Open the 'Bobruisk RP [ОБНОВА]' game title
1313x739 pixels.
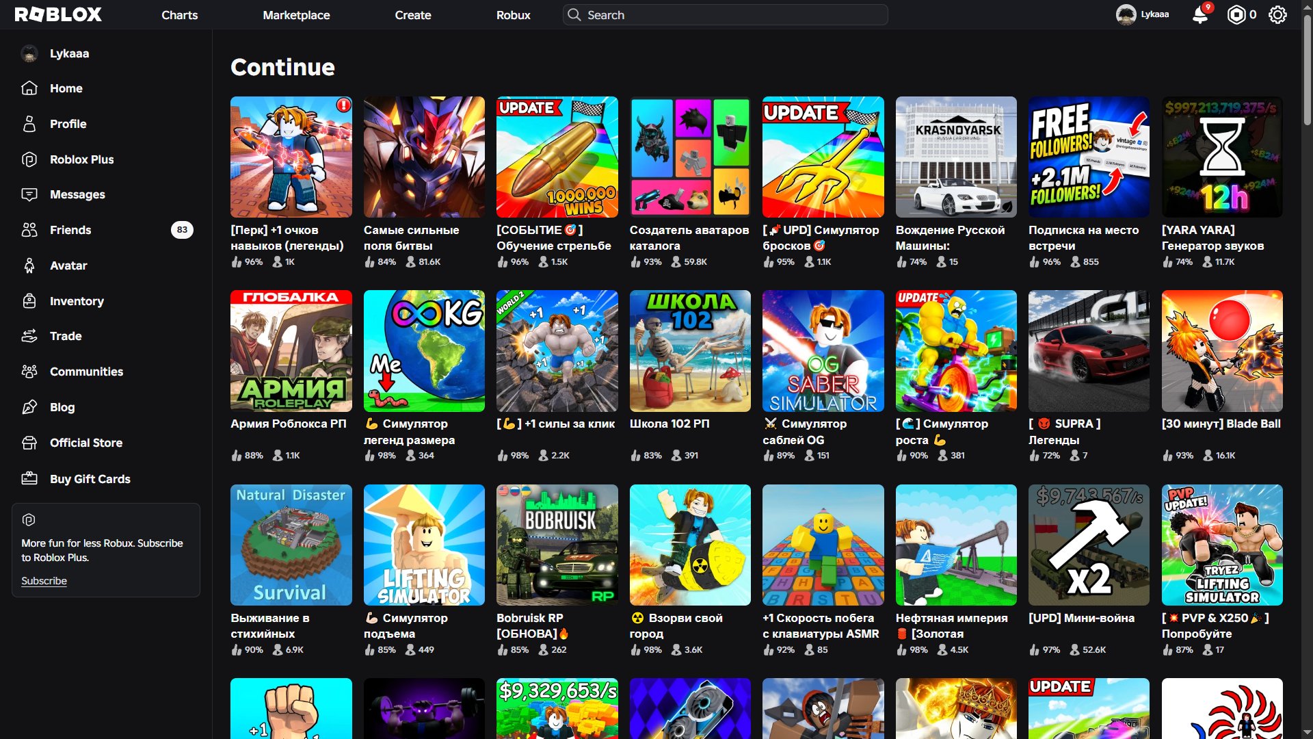(533, 625)
